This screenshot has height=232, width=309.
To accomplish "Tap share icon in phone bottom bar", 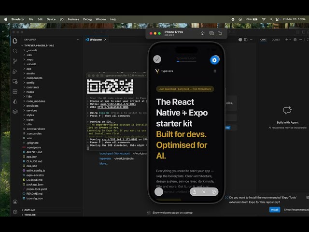I will coord(194,192).
